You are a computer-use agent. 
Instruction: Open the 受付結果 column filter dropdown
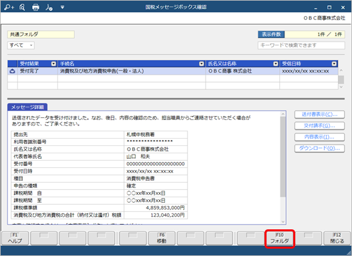(x=53, y=64)
